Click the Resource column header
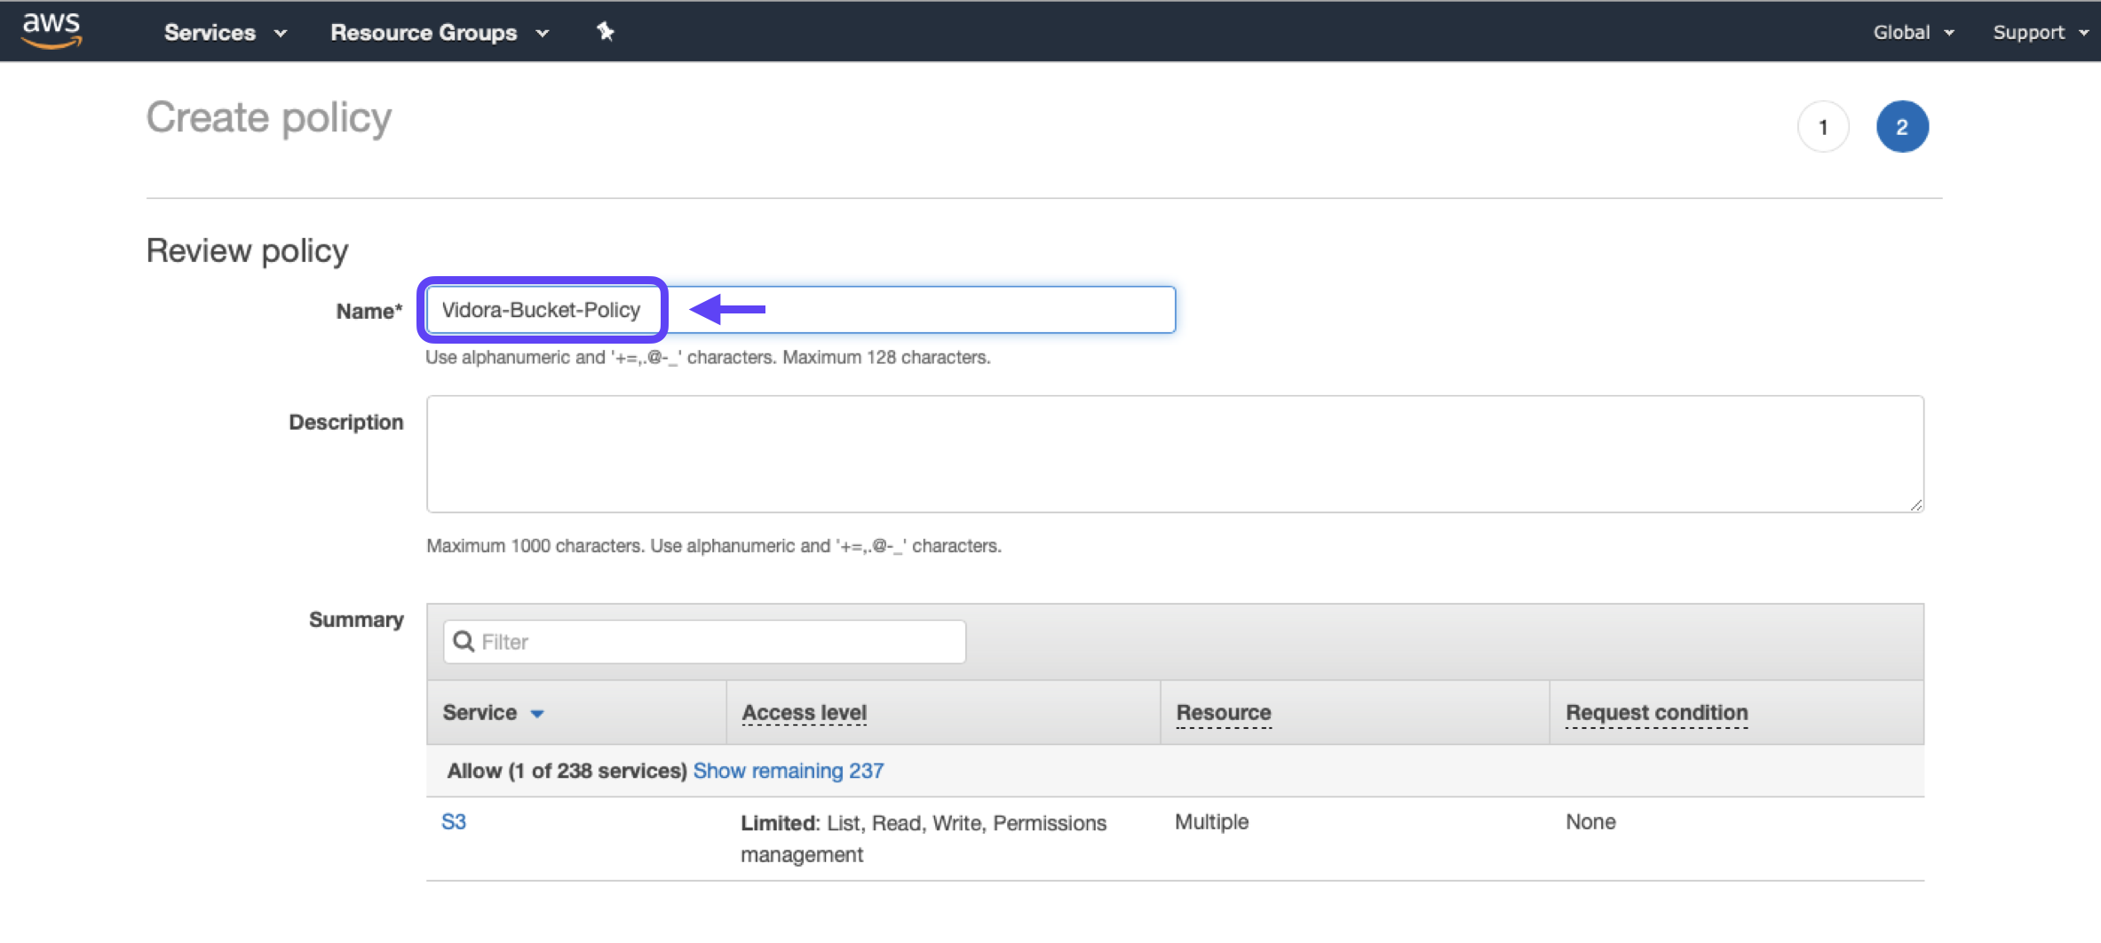Image resolution: width=2101 pixels, height=943 pixels. pyautogui.click(x=1224, y=713)
